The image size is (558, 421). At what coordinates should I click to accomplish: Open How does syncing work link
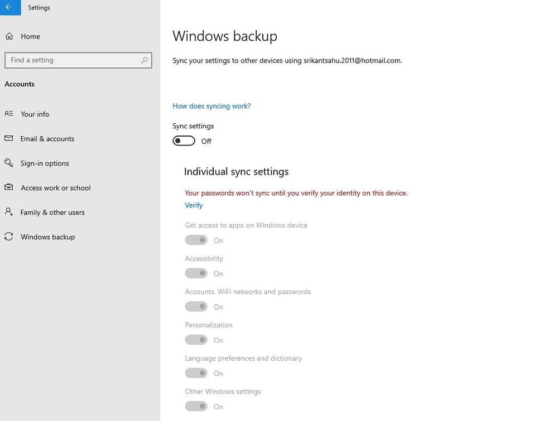pyautogui.click(x=211, y=106)
